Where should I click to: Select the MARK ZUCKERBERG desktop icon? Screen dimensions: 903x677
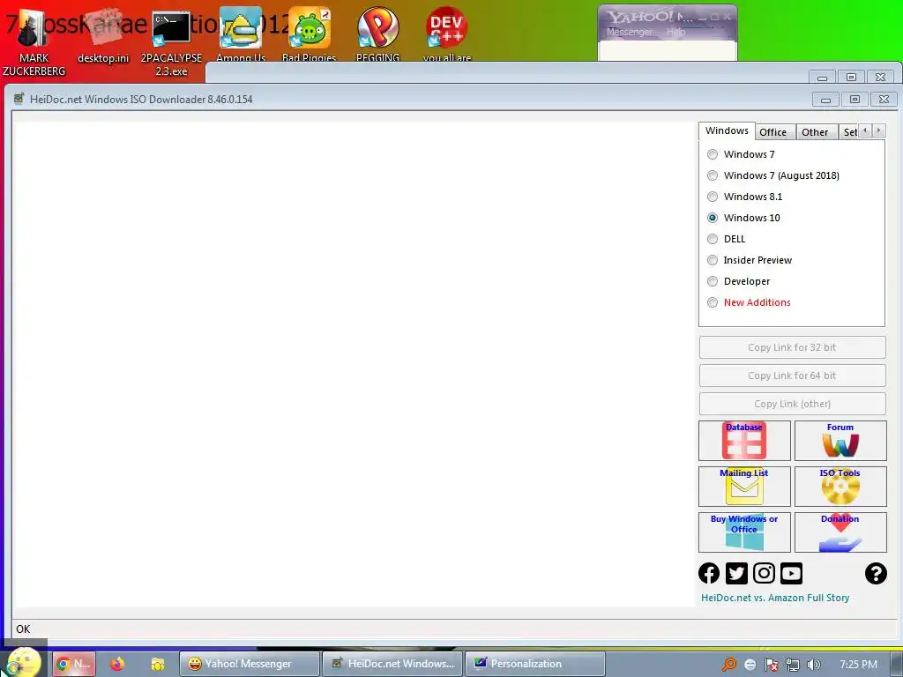point(34,43)
